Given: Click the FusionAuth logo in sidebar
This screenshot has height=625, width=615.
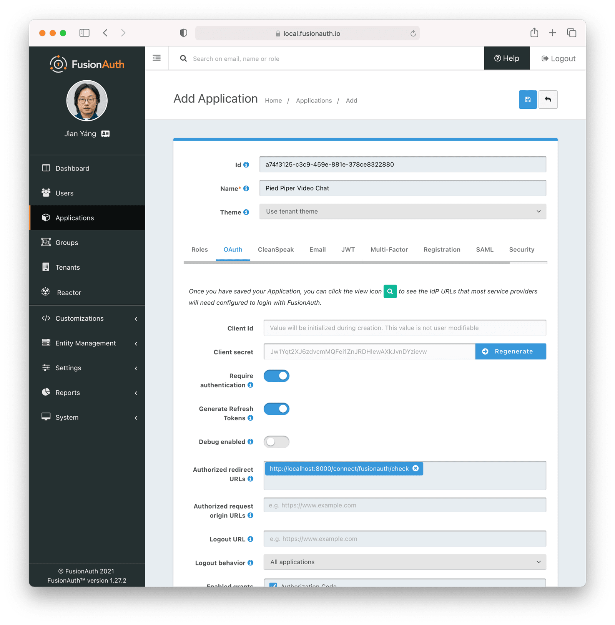Looking at the screenshot, I should tap(87, 64).
